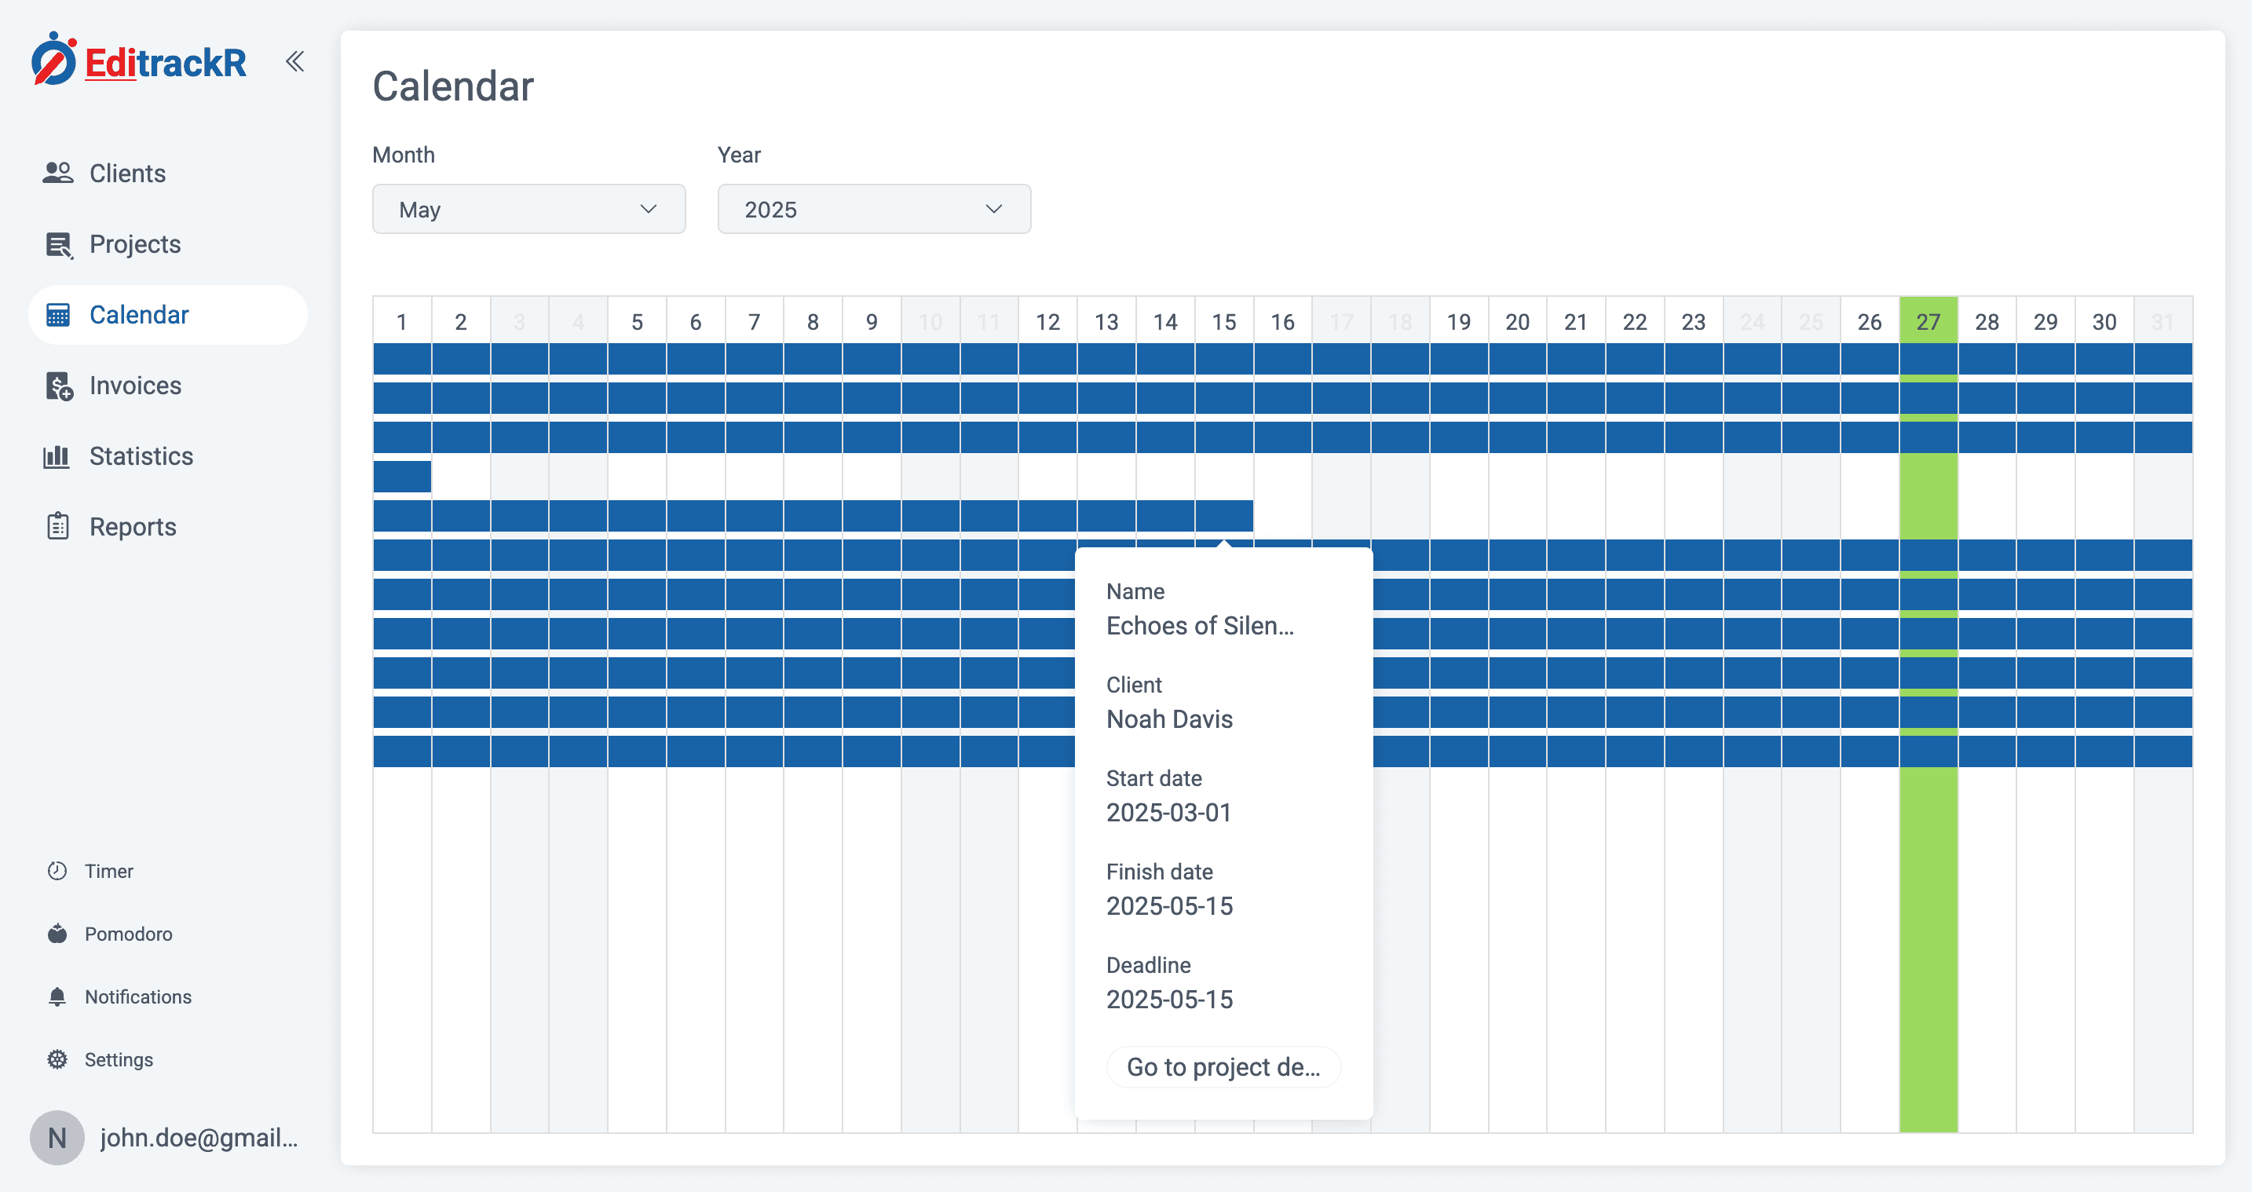2252x1192 pixels.
Task: Open Projects via its sidebar icon
Action: click(57, 245)
